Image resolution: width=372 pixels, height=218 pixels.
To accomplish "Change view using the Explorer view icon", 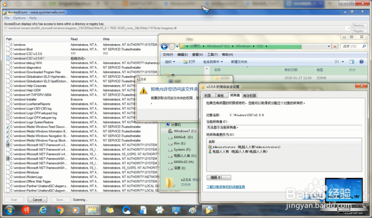I will coord(337,62).
